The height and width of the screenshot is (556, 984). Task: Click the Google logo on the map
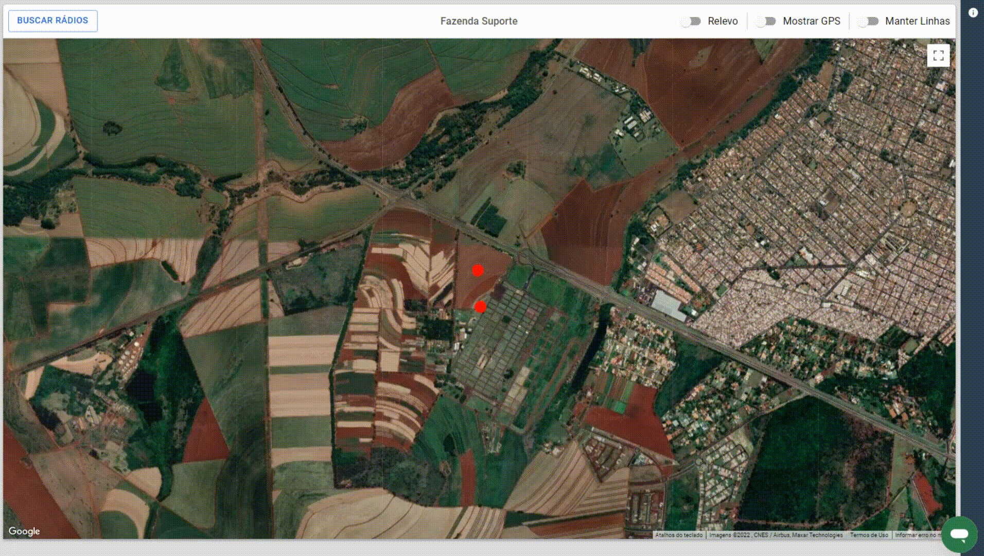click(x=24, y=531)
